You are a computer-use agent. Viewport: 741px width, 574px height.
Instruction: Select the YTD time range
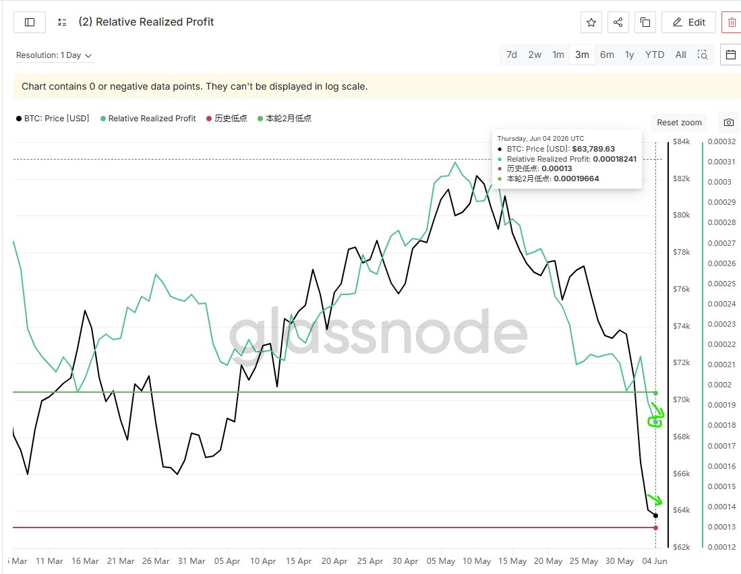pyautogui.click(x=655, y=55)
